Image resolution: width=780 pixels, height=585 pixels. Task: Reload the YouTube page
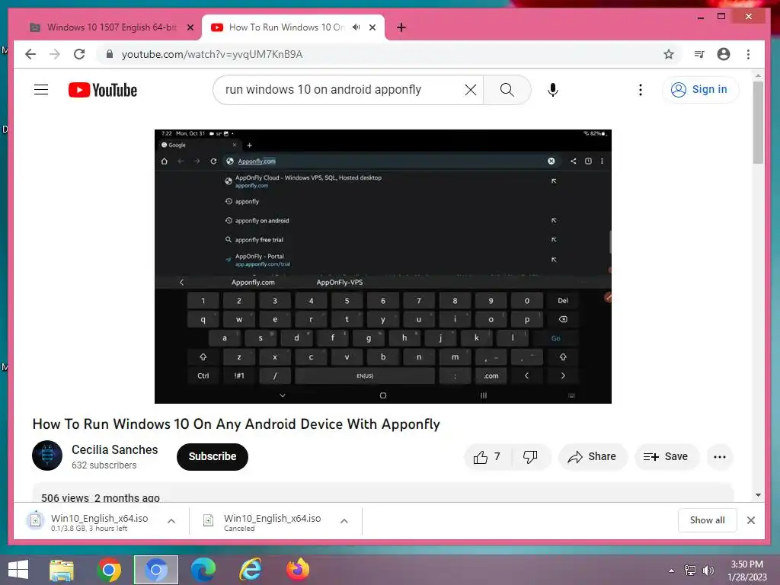(x=79, y=54)
